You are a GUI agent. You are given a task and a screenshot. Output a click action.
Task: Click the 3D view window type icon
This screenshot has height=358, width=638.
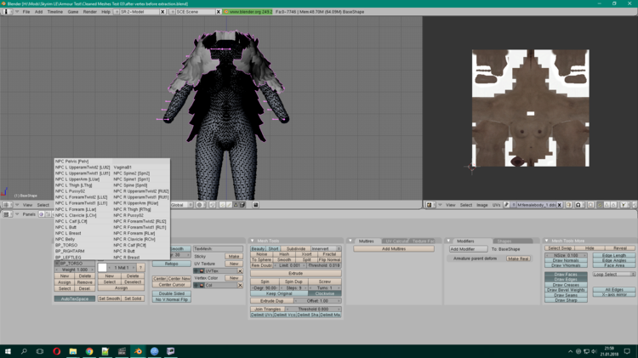6,205
